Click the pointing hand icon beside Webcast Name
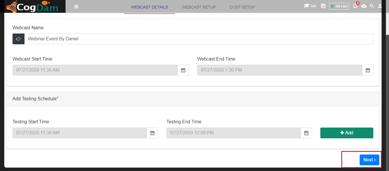The width and height of the screenshot is (389, 171). pyautogui.click(x=19, y=39)
